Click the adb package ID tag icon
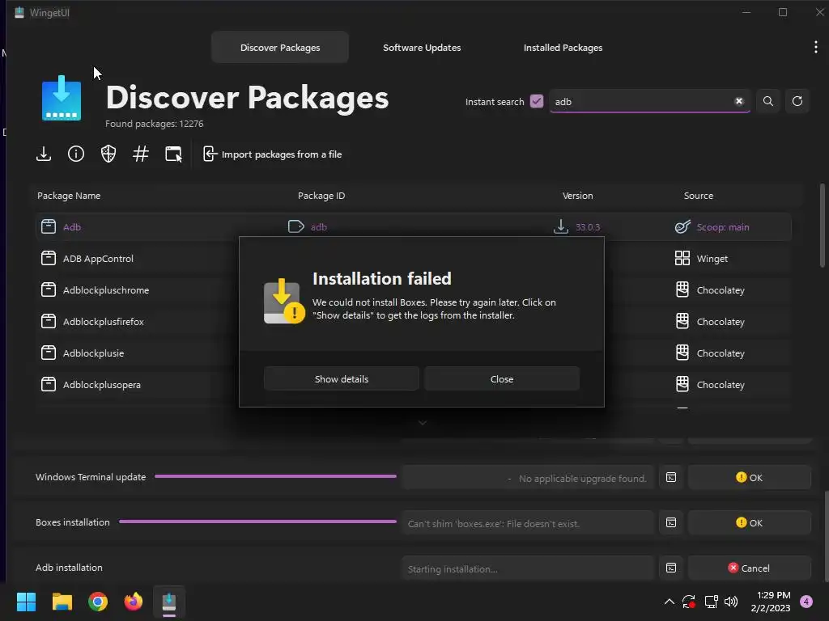 point(296,226)
